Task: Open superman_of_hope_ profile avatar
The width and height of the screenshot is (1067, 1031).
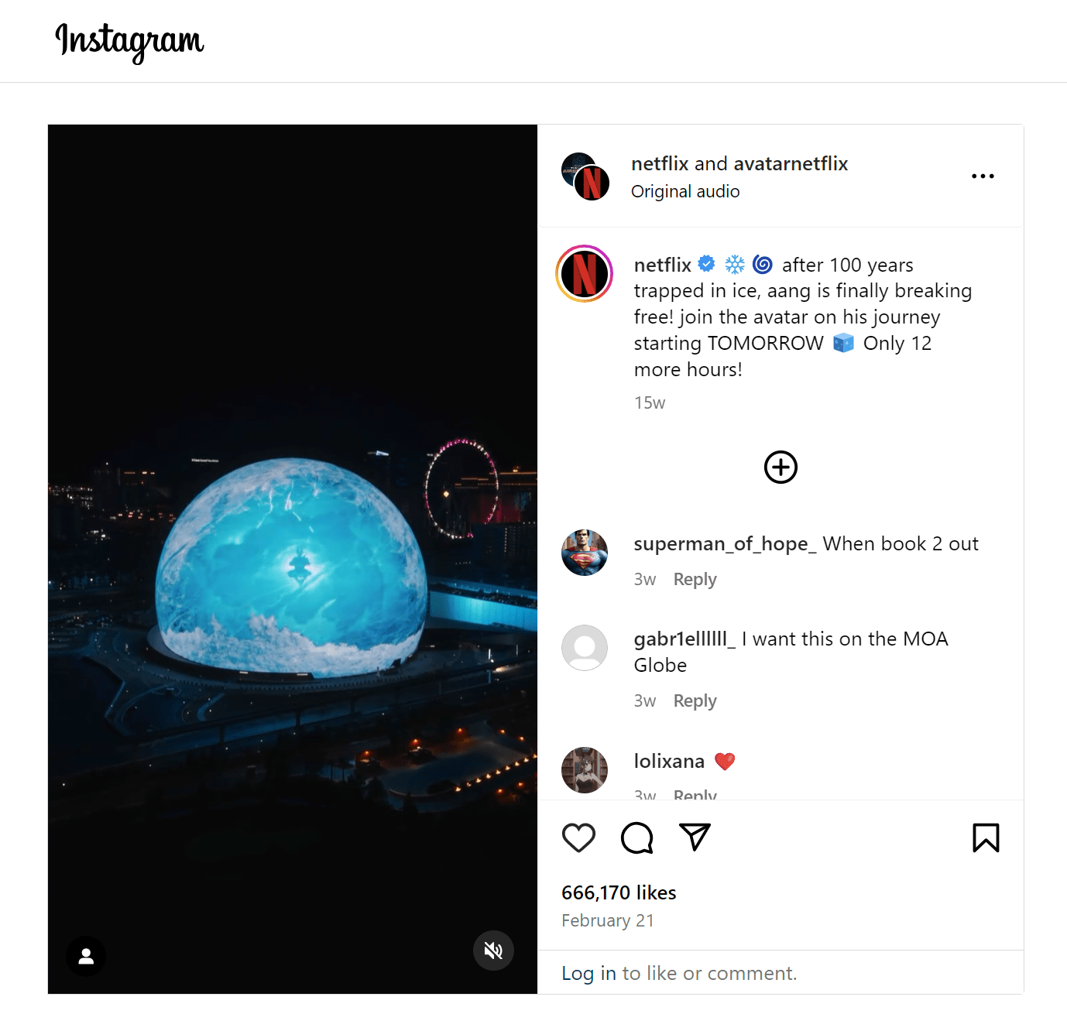Action: [x=585, y=553]
